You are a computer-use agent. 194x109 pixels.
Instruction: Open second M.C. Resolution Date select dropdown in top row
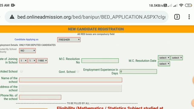(176, 58)
